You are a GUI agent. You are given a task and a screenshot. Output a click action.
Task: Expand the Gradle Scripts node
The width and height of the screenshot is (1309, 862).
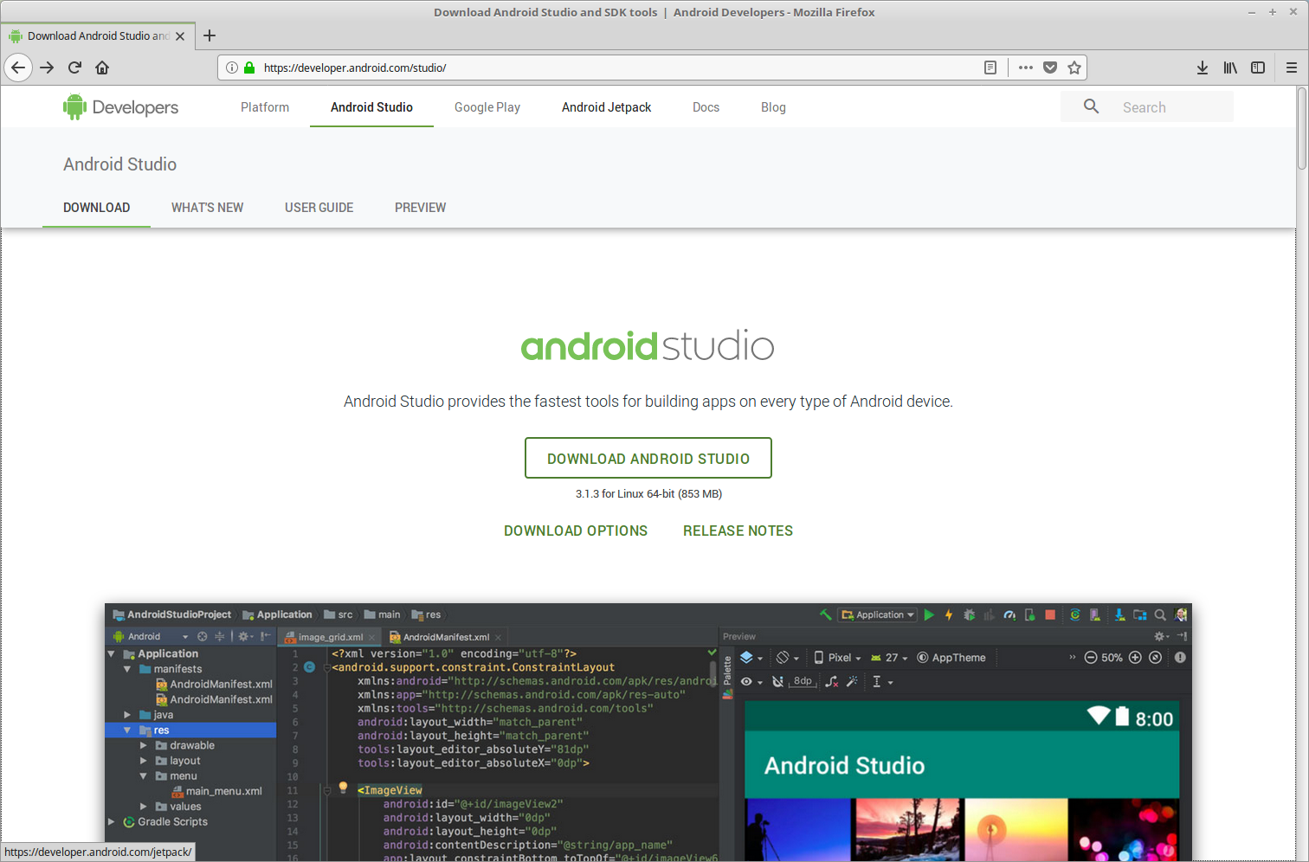click(x=111, y=821)
